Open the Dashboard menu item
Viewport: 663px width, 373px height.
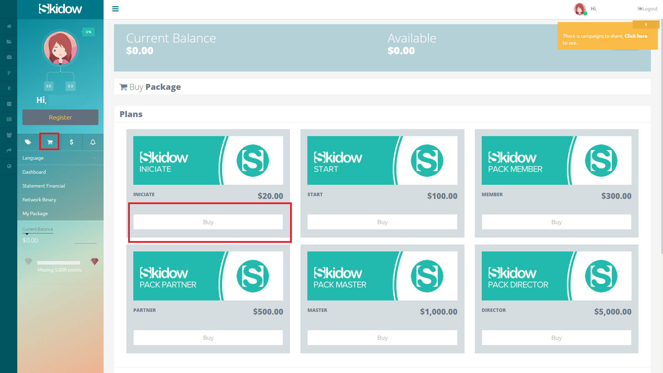point(34,172)
